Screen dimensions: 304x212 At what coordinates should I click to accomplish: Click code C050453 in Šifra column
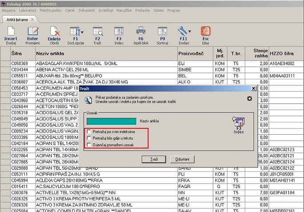click(x=20, y=88)
